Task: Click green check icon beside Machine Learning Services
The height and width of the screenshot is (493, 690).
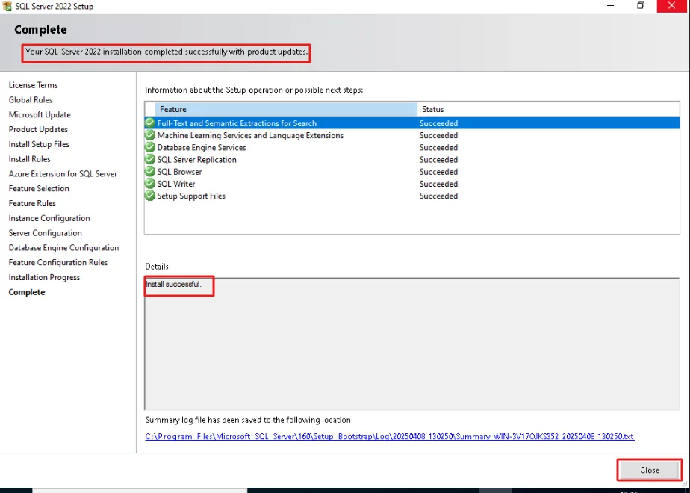Action: pos(150,135)
